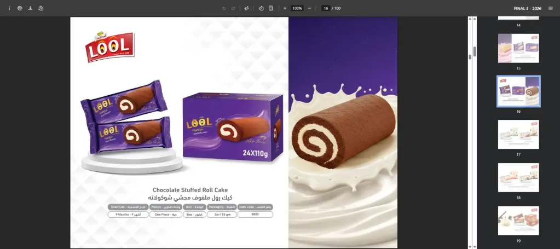Open the page 17 thumbnail
The width and height of the screenshot is (560, 249).
(x=518, y=134)
